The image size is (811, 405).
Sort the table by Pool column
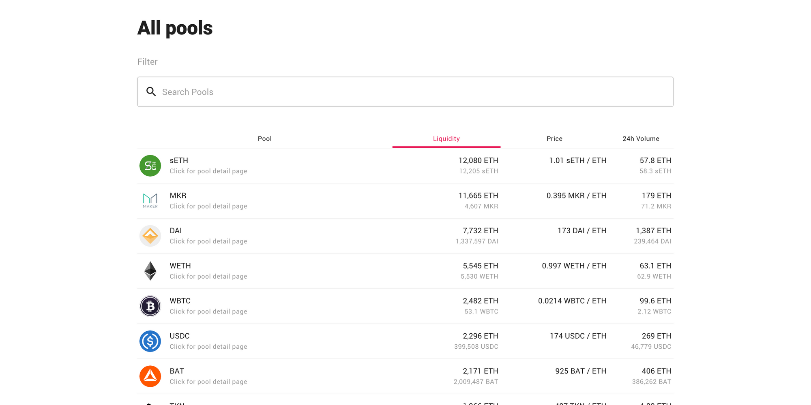264,139
